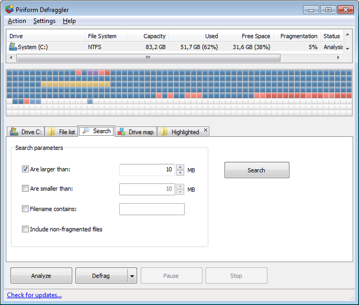Click the Analyze button
The image size is (359, 305).
tap(41, 276)
